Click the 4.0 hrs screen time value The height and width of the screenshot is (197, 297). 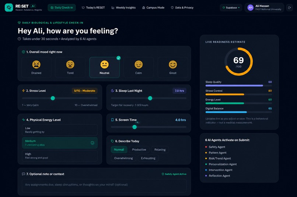[x=181, y=120]
